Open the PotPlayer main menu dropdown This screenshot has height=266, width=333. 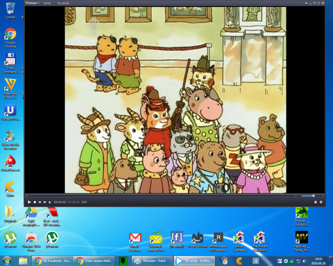point(33,3)
